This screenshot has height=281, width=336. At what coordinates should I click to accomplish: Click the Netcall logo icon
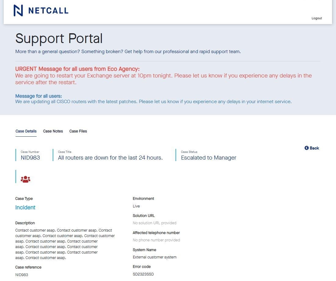click(18, 10)
